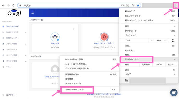The width and height of the screenshot is (179, 100).
Task: Choose 拡張機能 submenu item
Action: 89,79
